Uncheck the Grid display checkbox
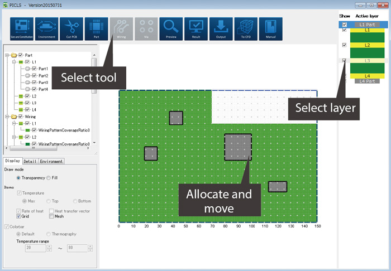 [x=18, y=216]
